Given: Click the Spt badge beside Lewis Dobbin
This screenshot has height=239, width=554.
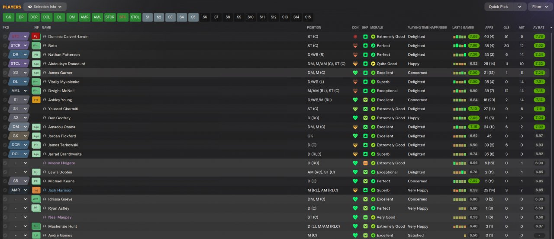Looking at the screenshot, I should click(x=36, y=172).
